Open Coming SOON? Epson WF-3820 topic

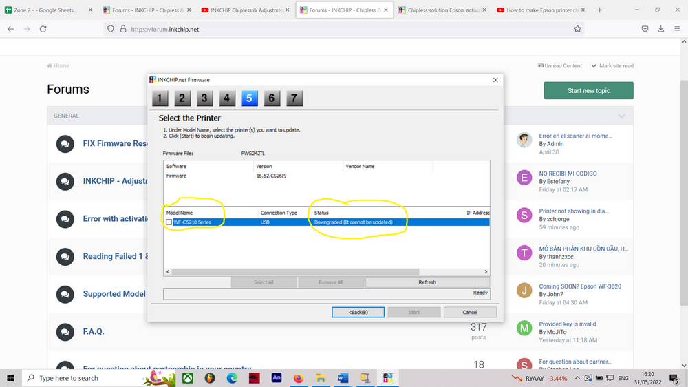[x=580, y=286]
